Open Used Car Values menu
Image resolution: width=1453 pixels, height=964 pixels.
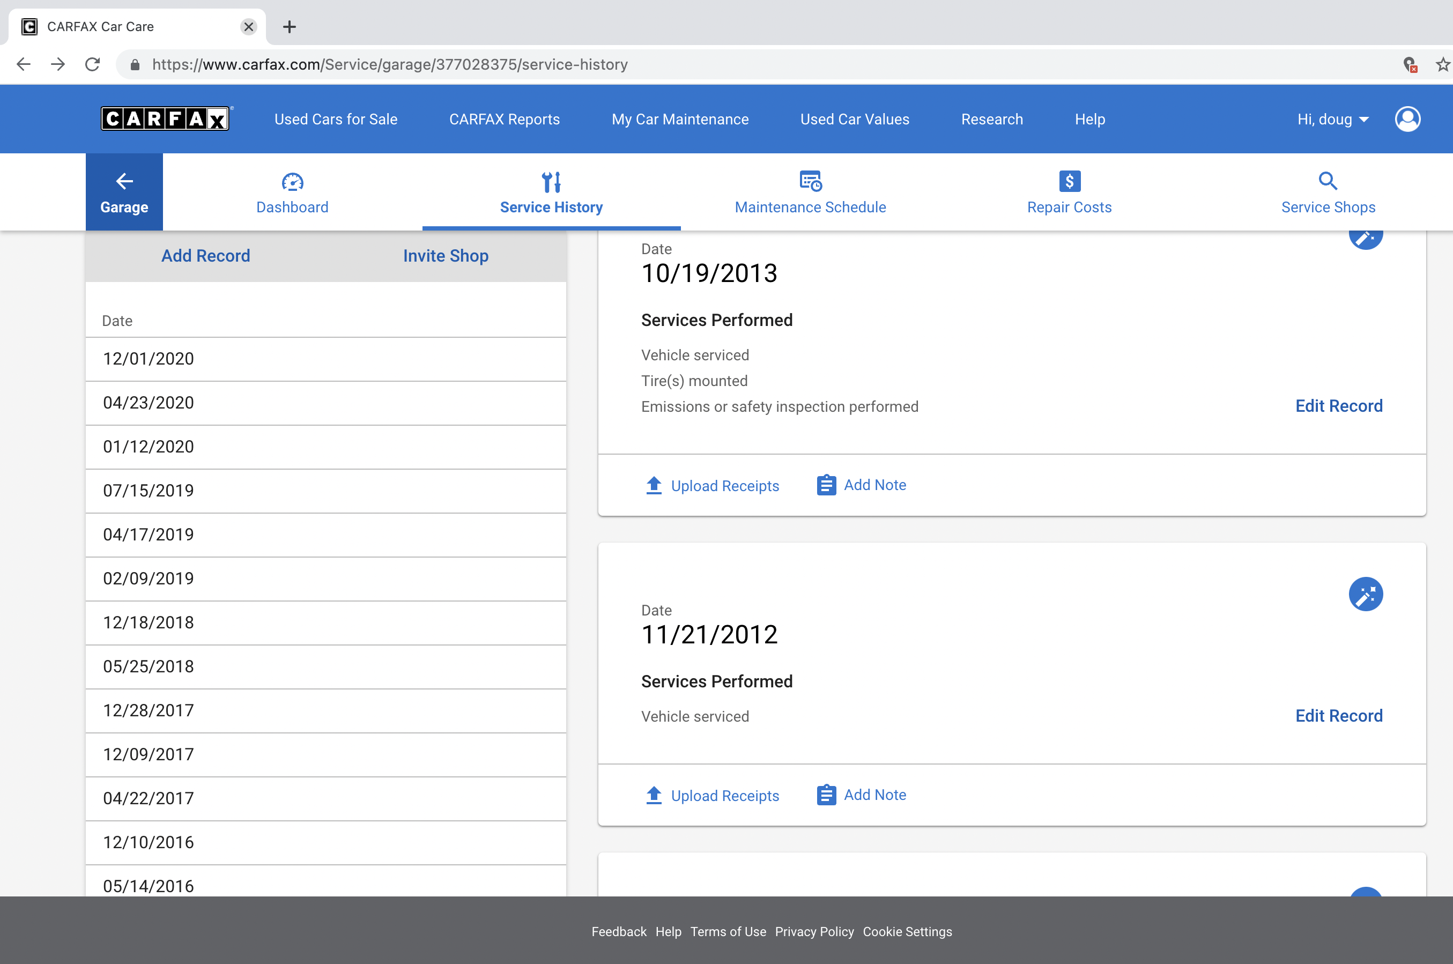(x=854, y=119)
